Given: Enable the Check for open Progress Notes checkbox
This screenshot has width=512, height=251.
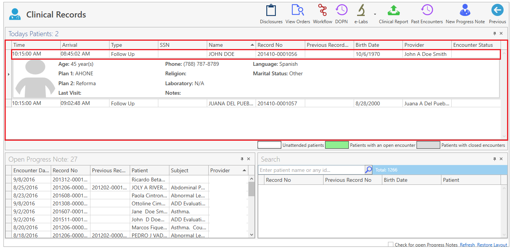Looking at the screenshot, I should point(391,245).
